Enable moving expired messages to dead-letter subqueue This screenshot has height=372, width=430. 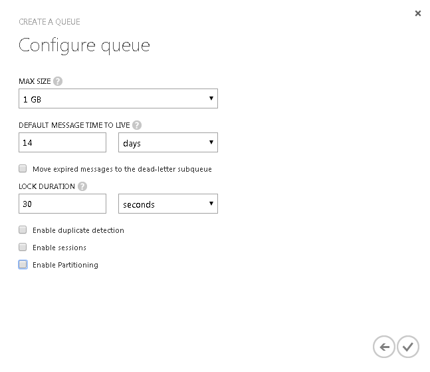[23, 169]
